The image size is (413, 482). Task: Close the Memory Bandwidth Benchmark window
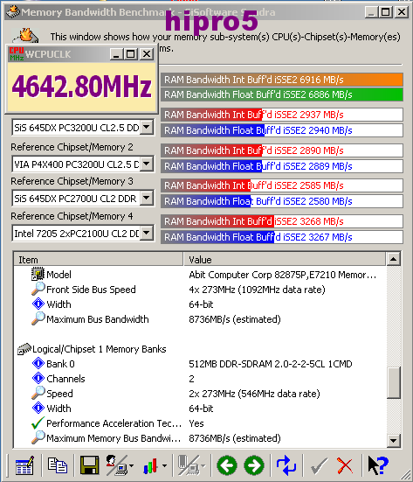(402, 12)
